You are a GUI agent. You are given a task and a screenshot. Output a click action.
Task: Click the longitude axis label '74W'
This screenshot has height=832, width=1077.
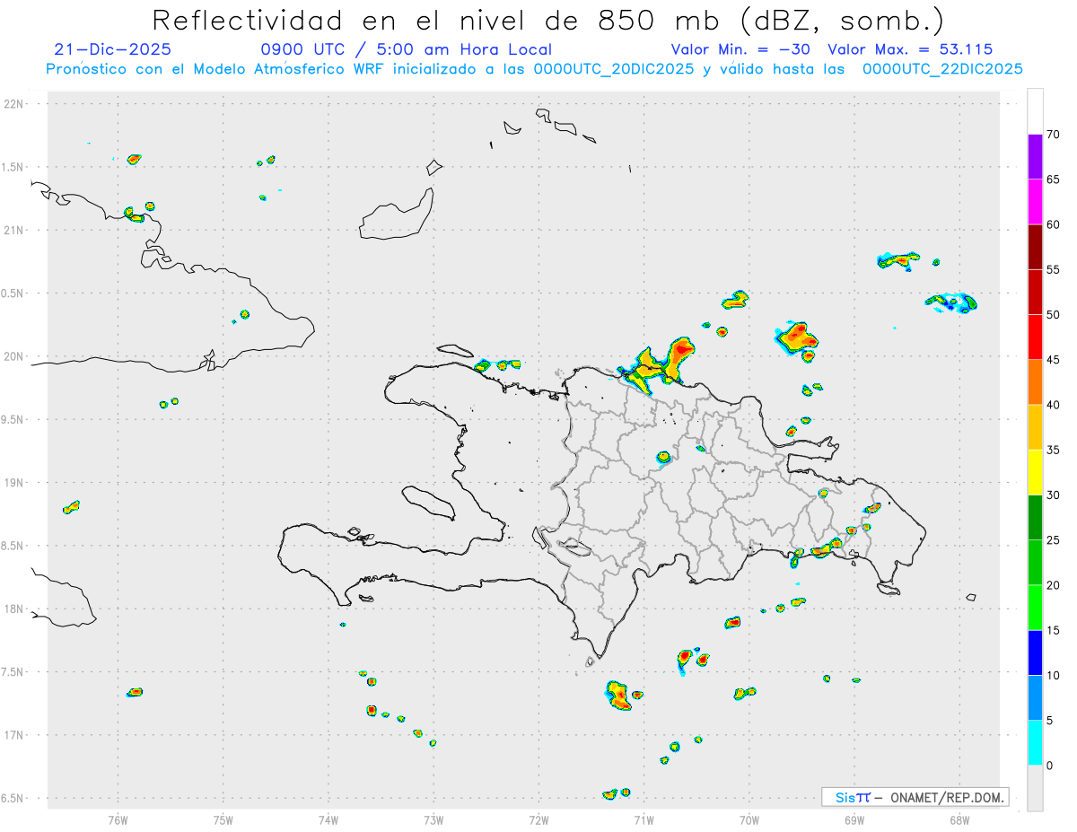pos(328,819)
